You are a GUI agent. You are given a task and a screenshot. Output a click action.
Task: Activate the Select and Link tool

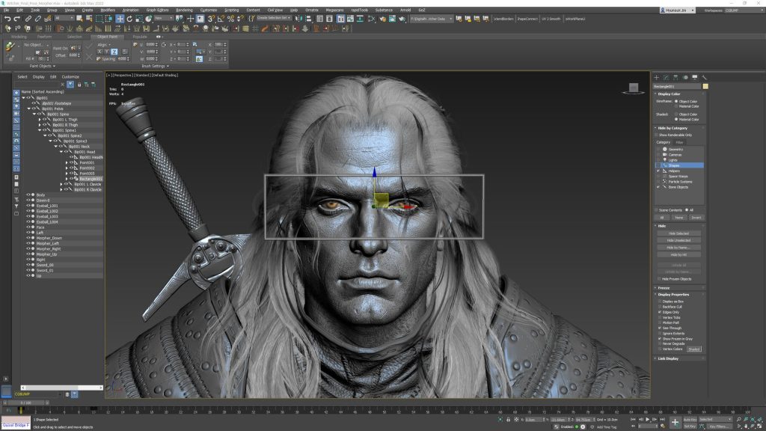[x=28, y=19]
